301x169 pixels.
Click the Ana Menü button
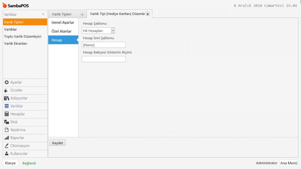289,163
